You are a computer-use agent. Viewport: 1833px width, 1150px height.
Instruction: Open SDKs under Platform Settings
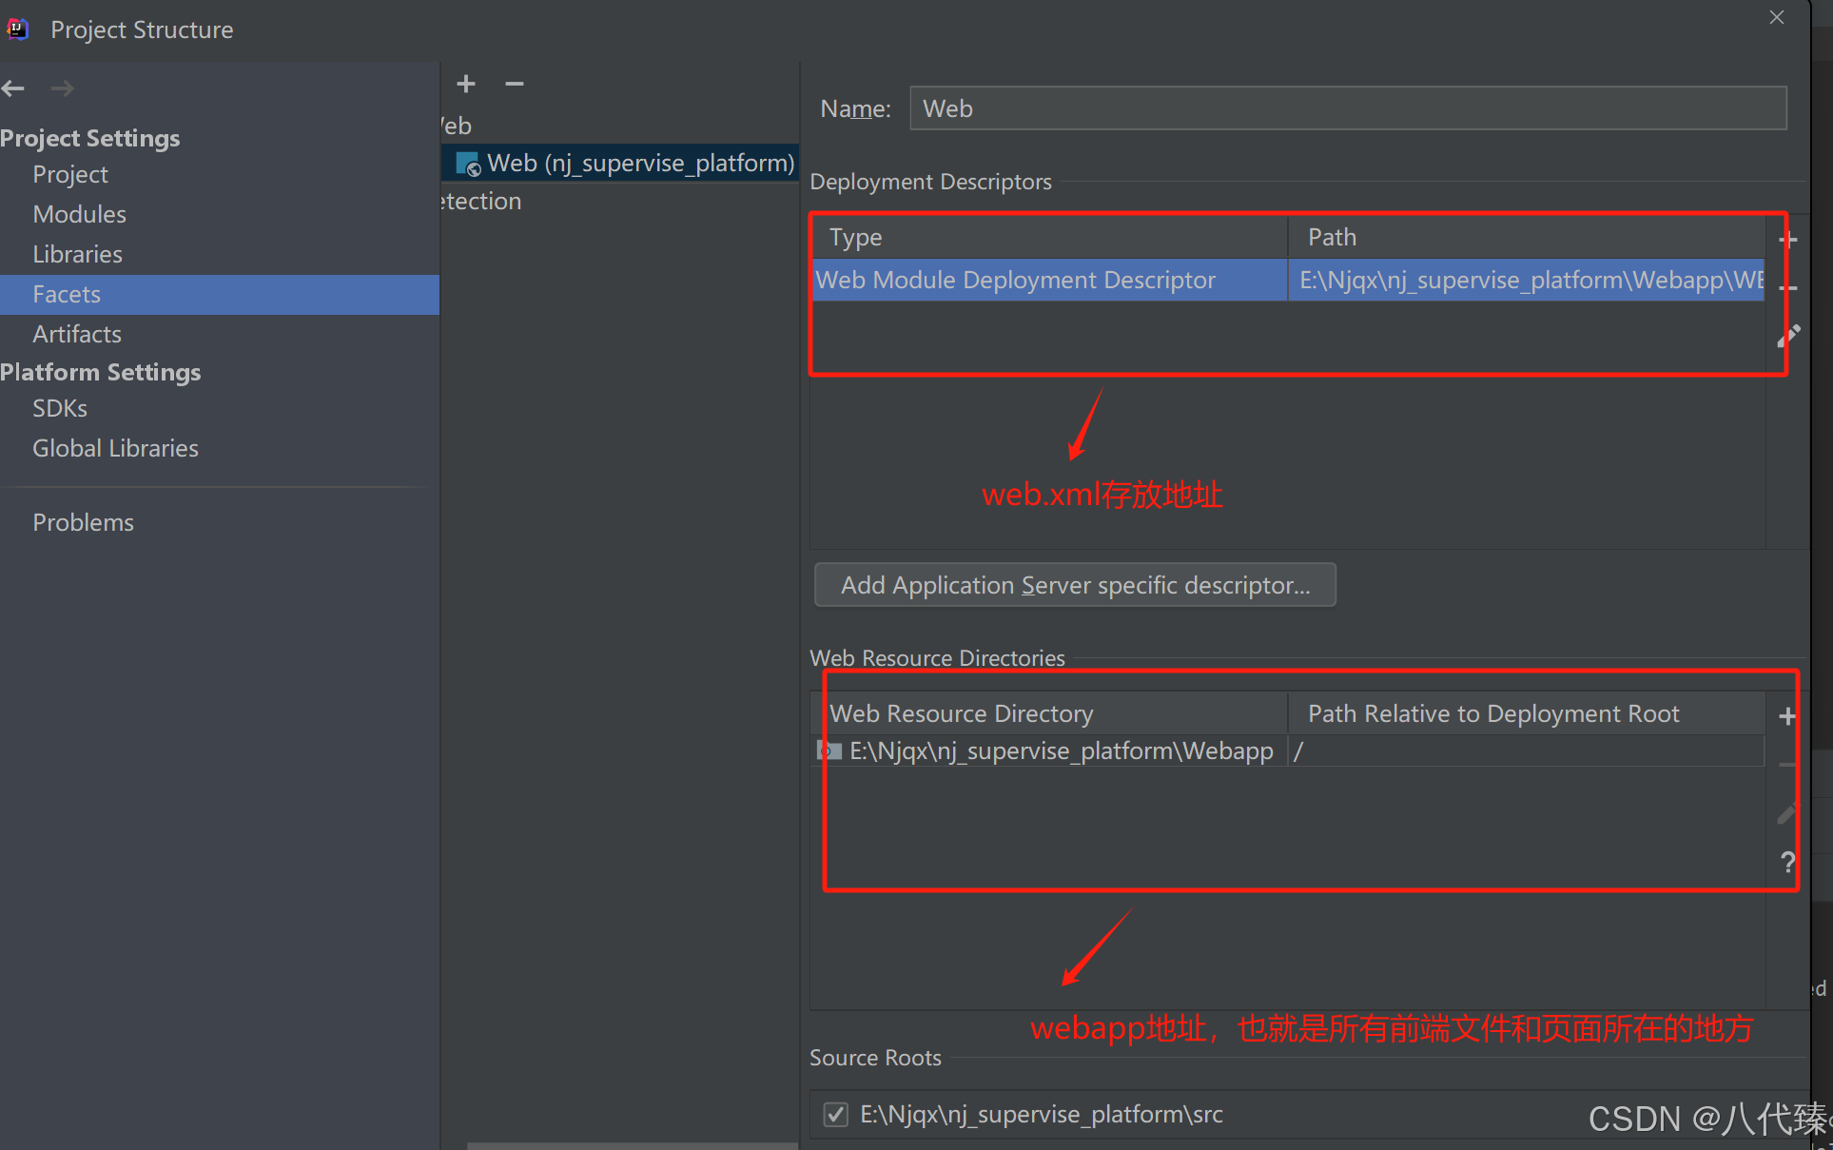(60, 408)
